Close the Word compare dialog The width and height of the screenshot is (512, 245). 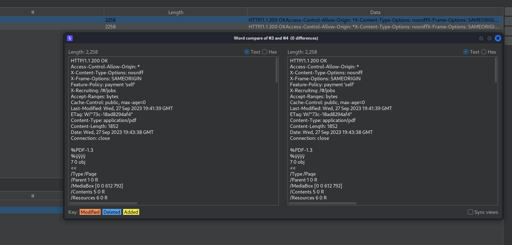click(x=498, y=38)
